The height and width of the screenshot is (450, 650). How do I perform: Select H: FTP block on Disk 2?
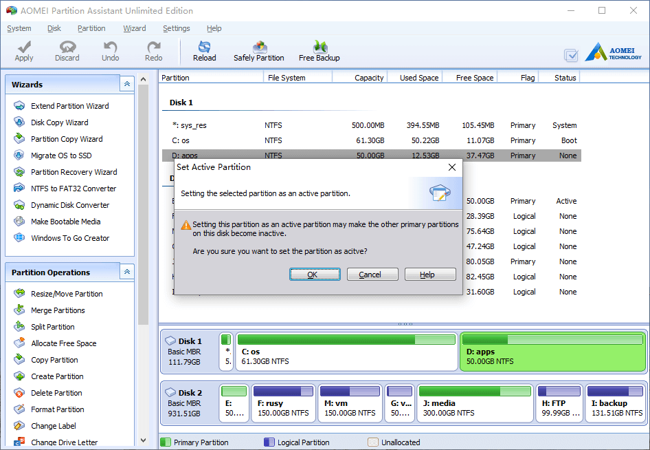pyautogui.click(x=559, y=403)
